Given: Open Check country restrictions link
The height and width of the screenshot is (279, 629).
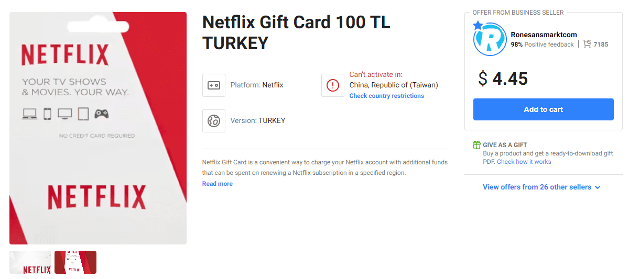Looking at the screenshot, I should [387, 96].
